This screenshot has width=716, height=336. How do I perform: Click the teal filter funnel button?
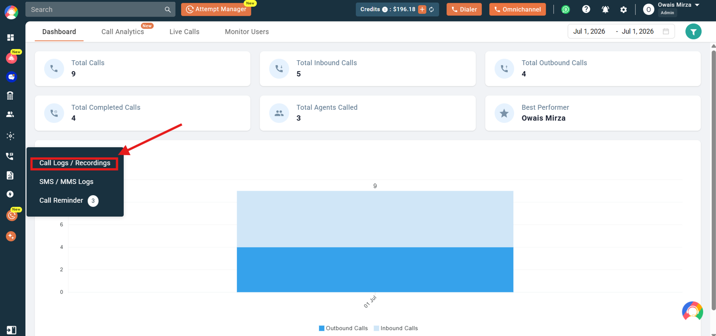tap(693, 31)
